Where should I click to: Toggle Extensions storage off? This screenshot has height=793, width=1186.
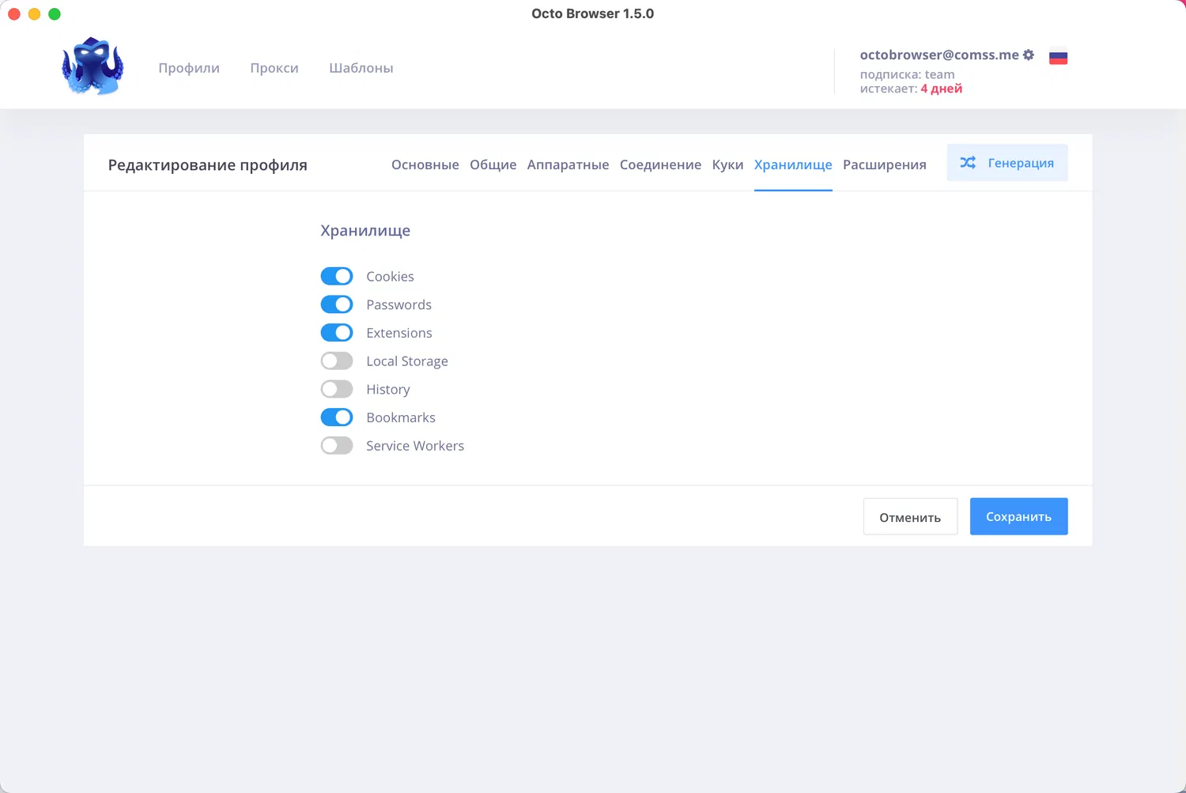pos(337,333)
